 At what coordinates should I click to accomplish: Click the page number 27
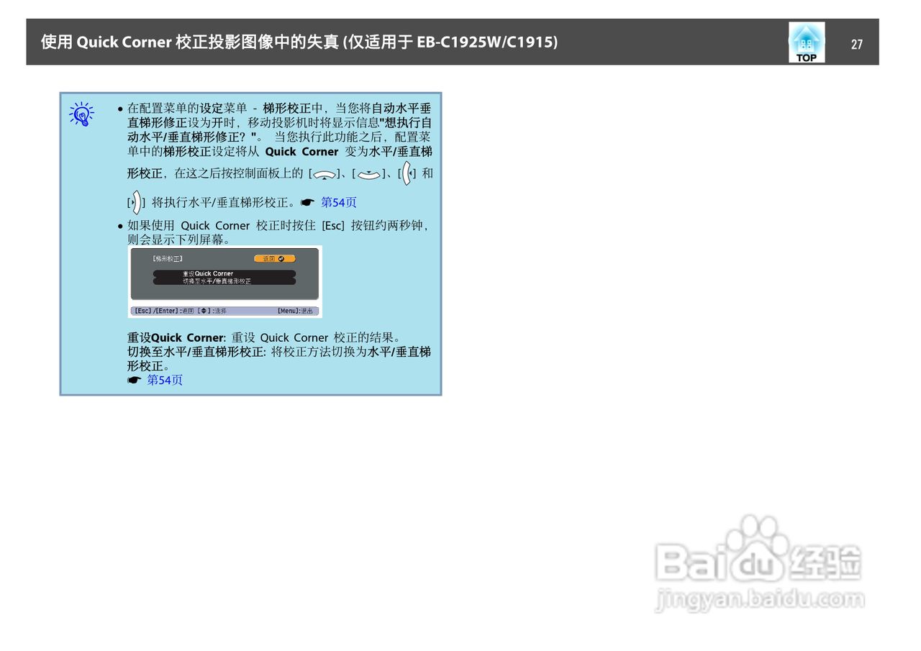pyautogui.click(x=857, y=45)
